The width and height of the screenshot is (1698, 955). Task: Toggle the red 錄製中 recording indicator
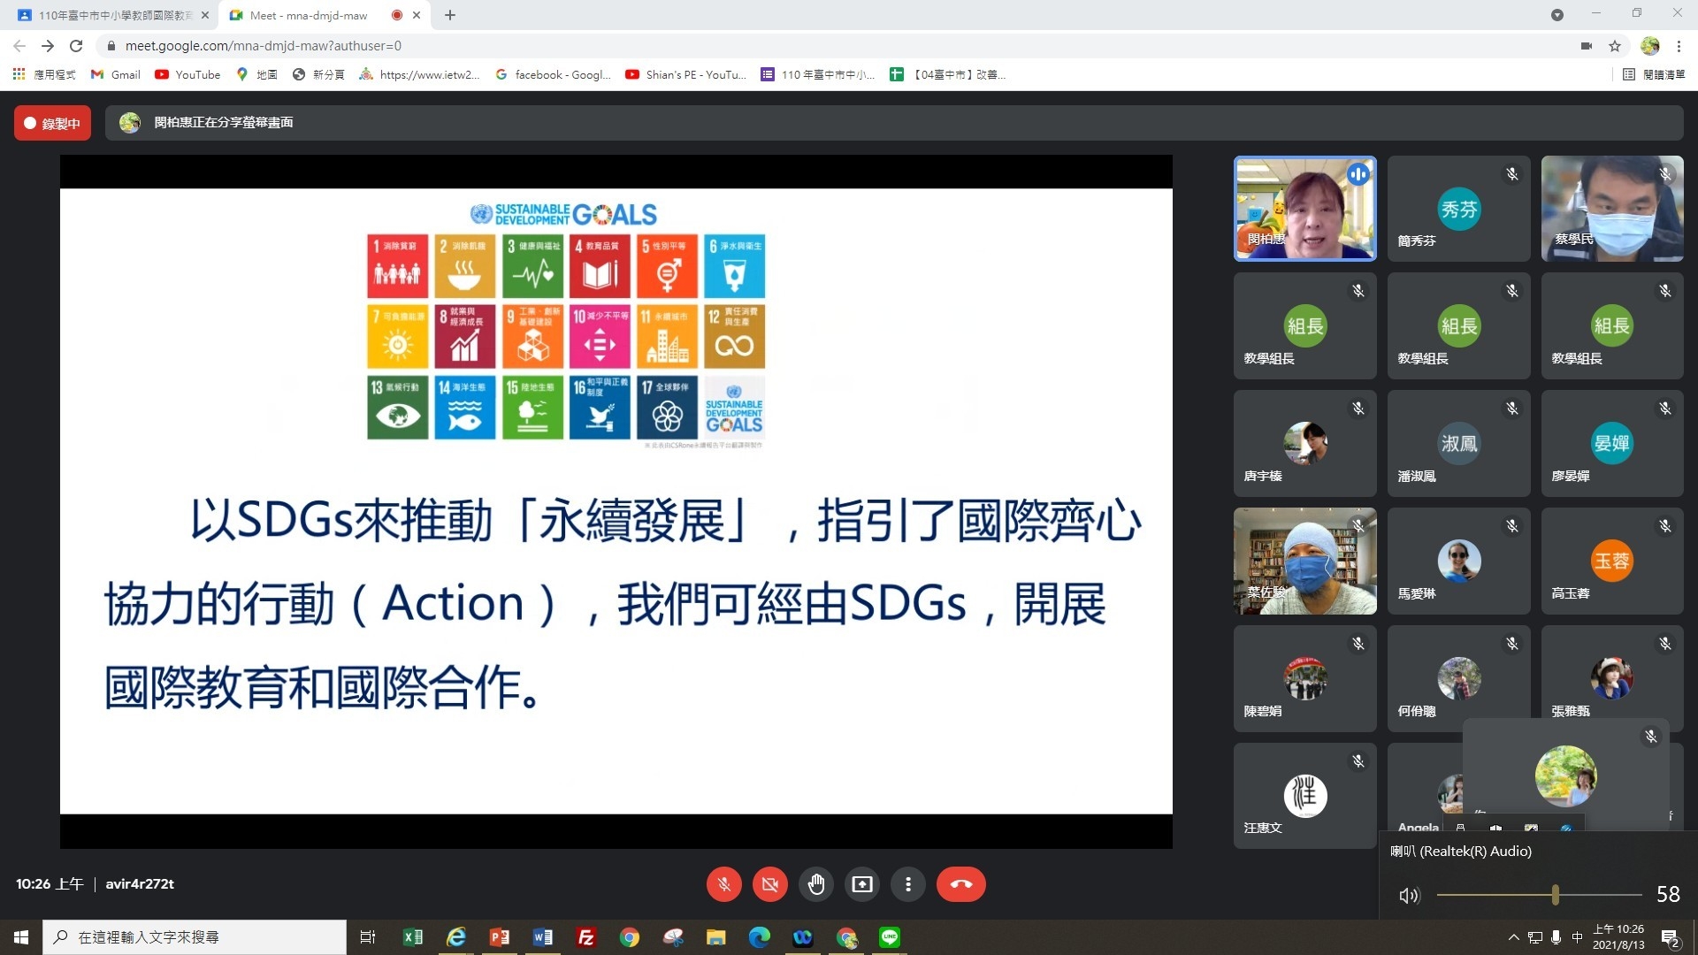52,124
